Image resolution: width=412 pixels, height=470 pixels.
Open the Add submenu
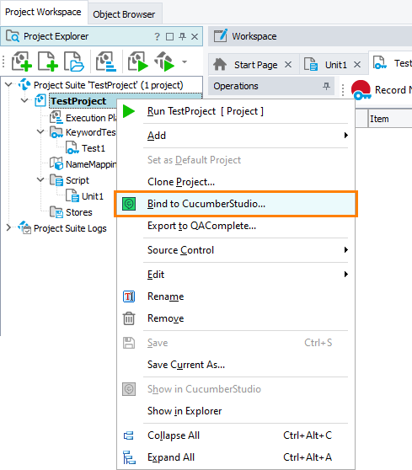[235, 136]
